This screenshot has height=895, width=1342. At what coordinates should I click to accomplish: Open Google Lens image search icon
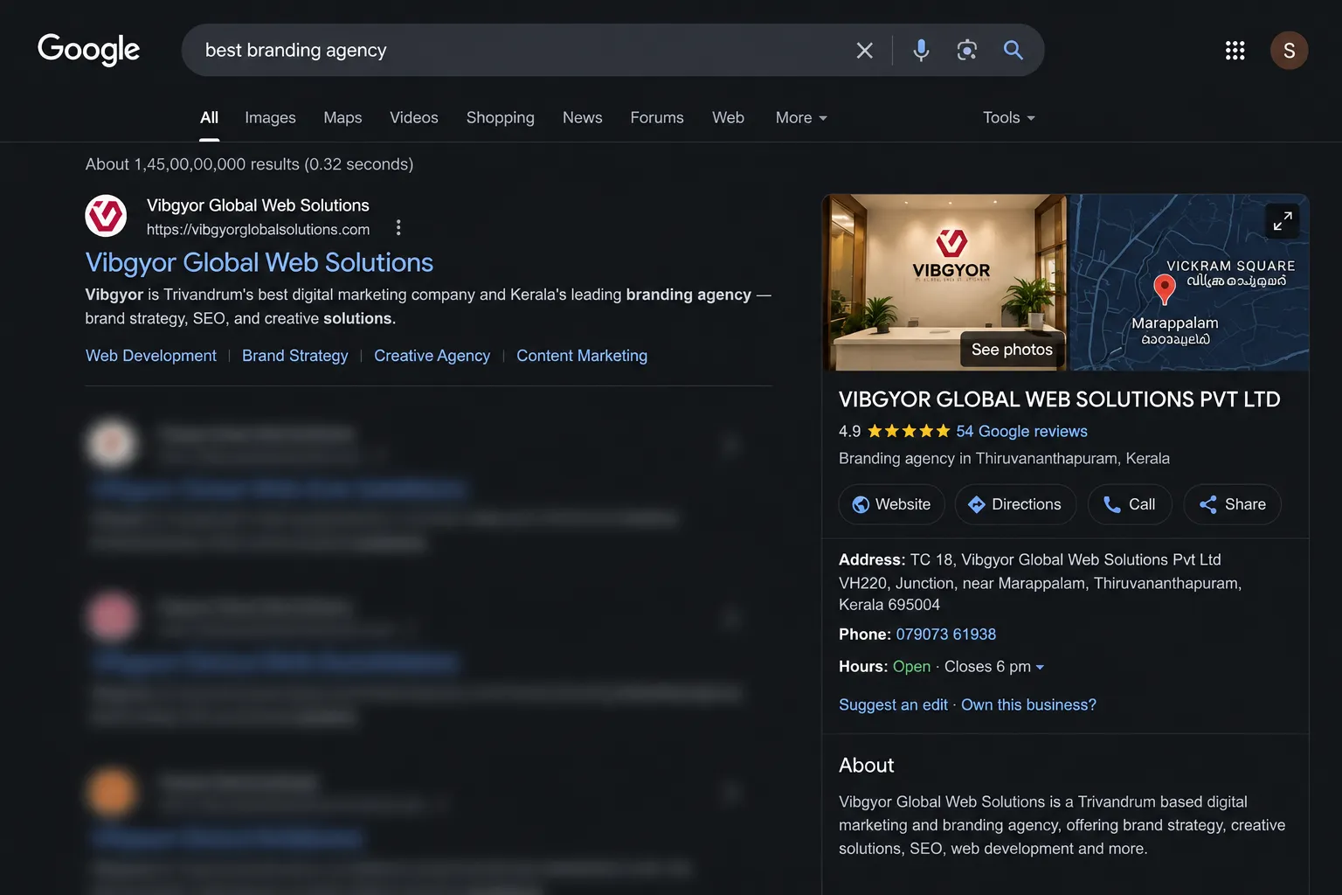tap(967, 50)
